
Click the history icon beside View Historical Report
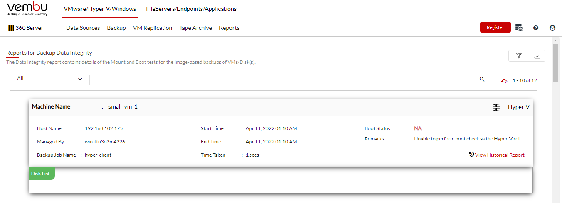pyautogui.click(x=471, y=154)
